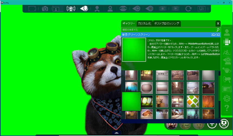Open the hand microphone icon in sidebar
The height and width of the screenshot is (136, 233).
227,70
